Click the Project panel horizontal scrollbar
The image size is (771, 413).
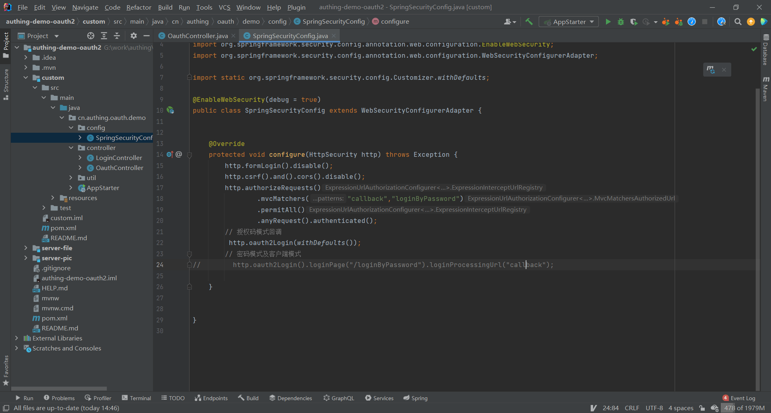point(59,388)
